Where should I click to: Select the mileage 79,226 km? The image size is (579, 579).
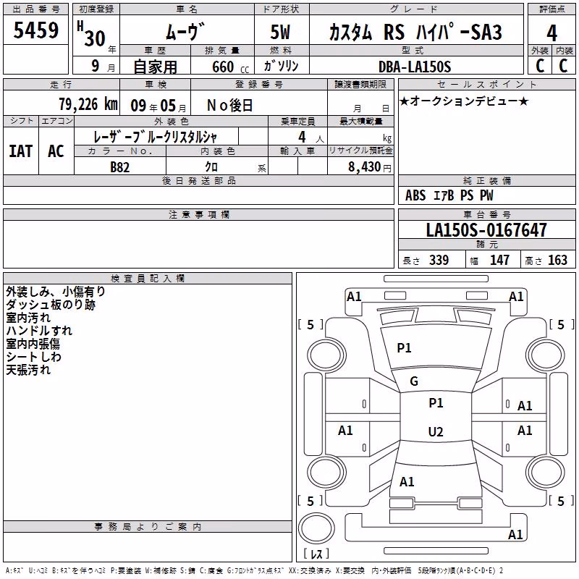click(x=88, y=104)
